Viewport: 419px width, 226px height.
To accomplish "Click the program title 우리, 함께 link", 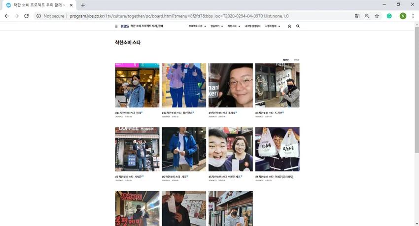I will (x=147, y=26).
